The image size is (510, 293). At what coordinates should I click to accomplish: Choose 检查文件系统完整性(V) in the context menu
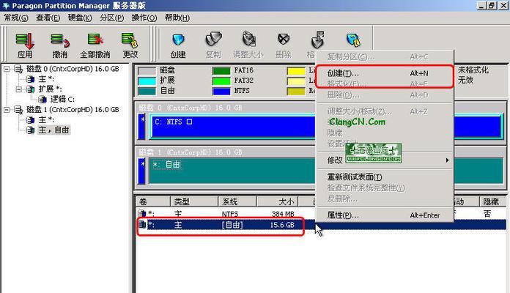click(x=385, y=188)
